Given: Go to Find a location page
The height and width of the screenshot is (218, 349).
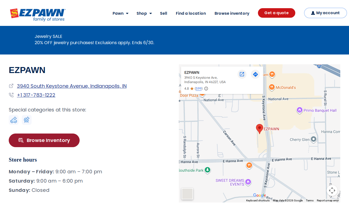Looking at the screenshot, I should [191, 13].
